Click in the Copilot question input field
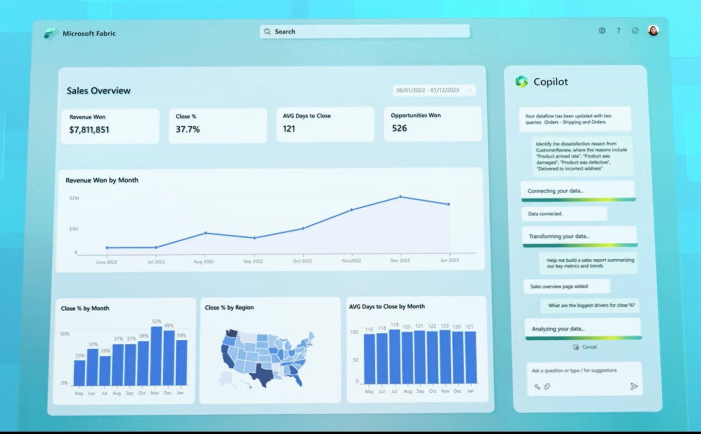701x434 pixels. (x=583, y=370)
